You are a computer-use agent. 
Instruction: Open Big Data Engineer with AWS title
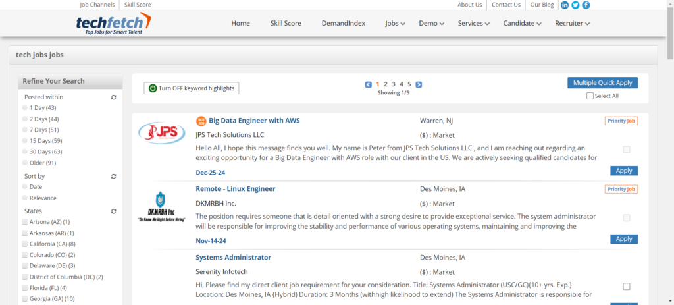pyautogui.click(x=255, y=121)
